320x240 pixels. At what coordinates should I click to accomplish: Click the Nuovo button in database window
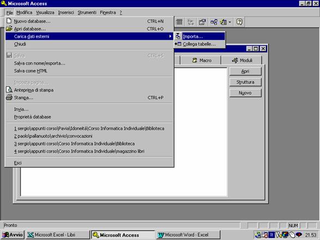[x=245, y=93]
